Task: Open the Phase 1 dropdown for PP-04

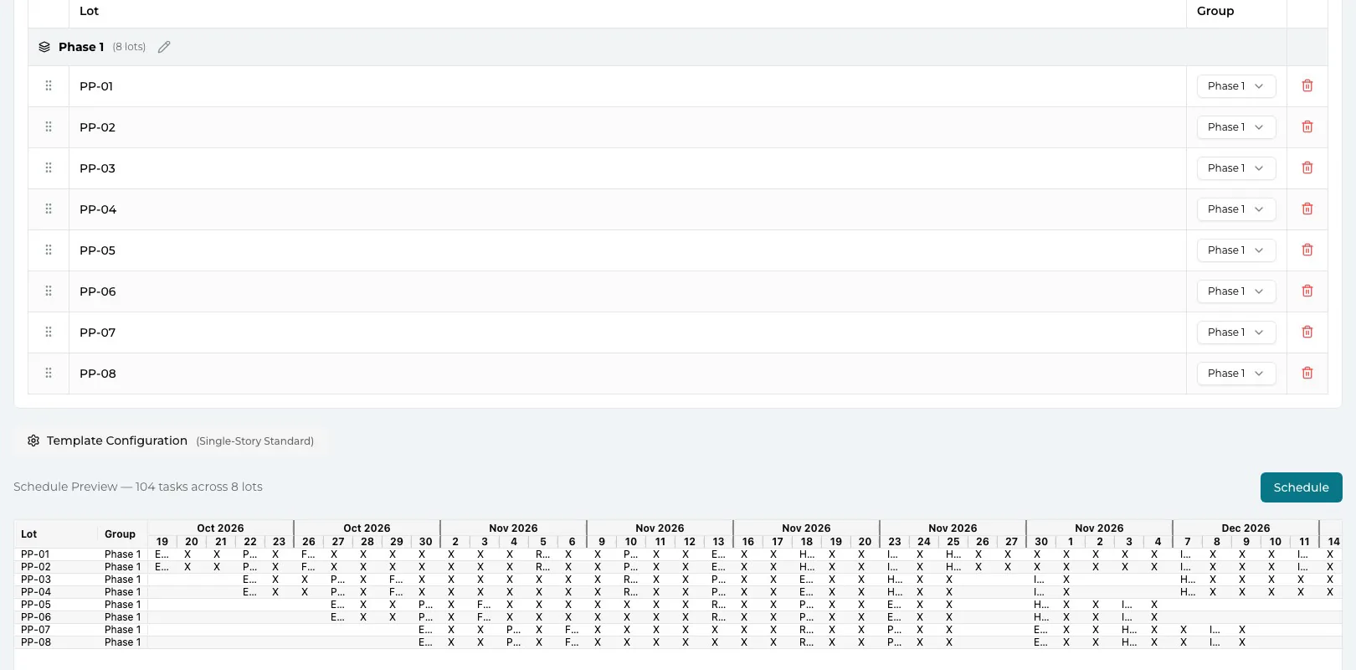Action: pos(1235,209)
